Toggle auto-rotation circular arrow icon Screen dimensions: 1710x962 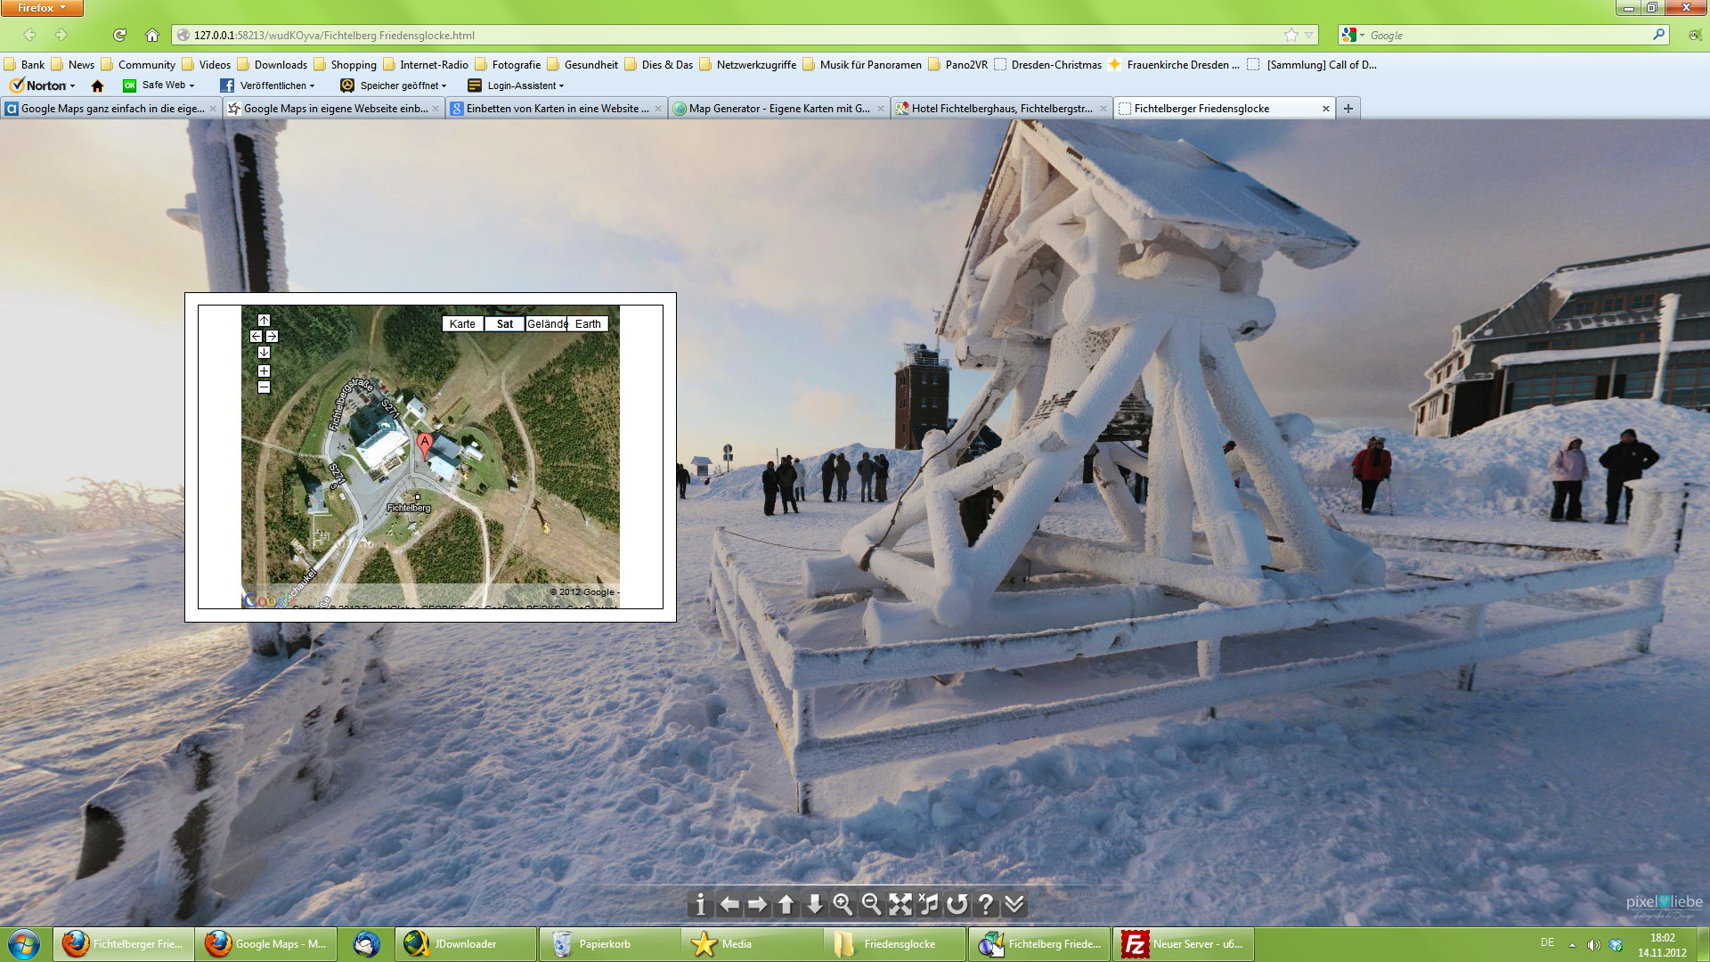point(957,904)
